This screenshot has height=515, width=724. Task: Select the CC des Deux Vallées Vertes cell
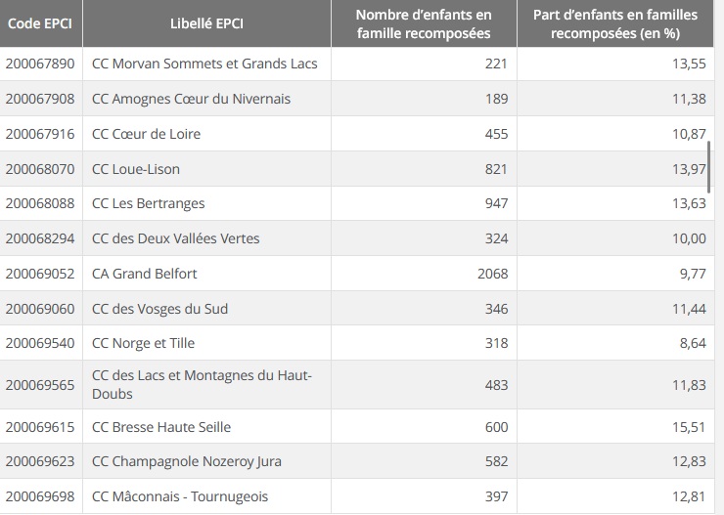tap(176, 238)
